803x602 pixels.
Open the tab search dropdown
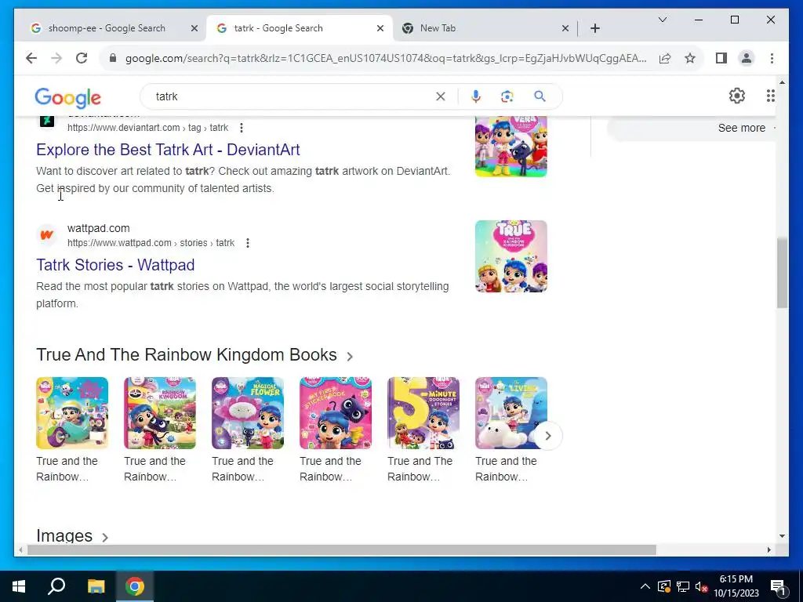pos(662,20)
